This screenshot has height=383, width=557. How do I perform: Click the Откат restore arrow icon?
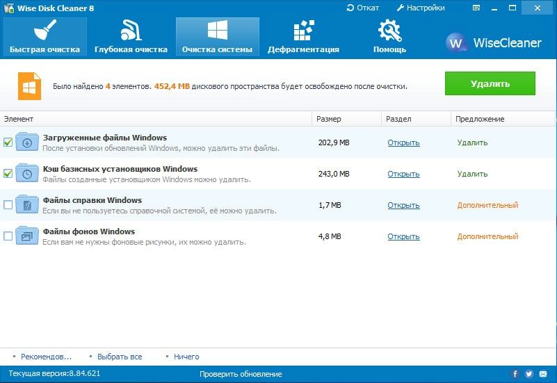pyautogui.click(x=350, y=8)
